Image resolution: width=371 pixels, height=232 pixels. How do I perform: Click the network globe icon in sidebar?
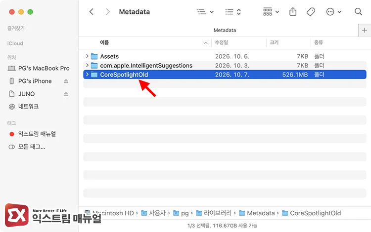click(12, 107)
